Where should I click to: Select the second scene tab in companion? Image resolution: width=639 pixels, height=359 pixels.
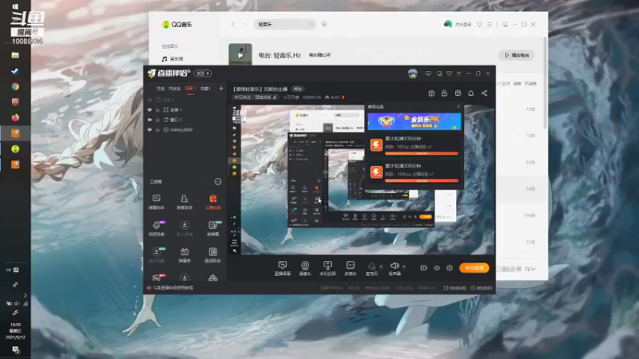[x=175, y=89]
